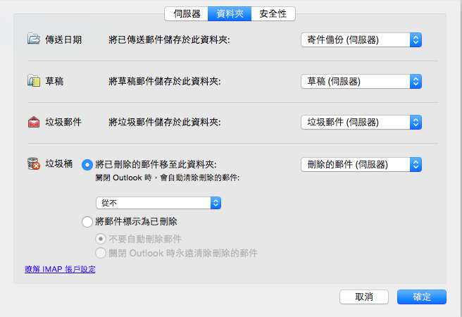
Task: Select the 資料夾 tab
Action: click(x=230, y=13)
